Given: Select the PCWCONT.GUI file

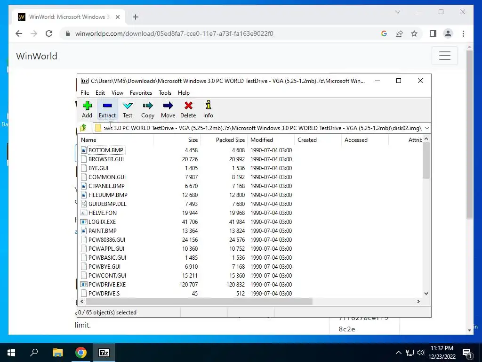Looking at the screenshot, I should click(107, 275).
